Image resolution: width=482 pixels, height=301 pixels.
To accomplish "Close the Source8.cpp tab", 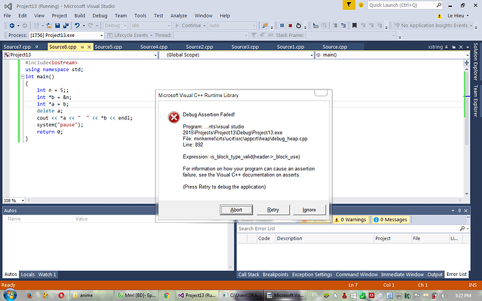I will (89, 47).
